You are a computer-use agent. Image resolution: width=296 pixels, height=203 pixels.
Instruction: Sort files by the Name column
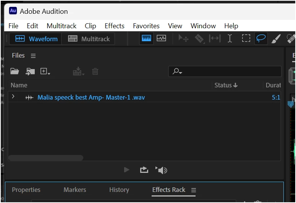coord(19,85)
